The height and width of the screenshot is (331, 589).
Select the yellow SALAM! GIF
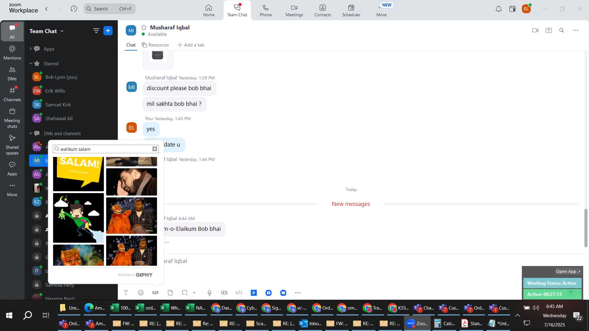[79, 174]
